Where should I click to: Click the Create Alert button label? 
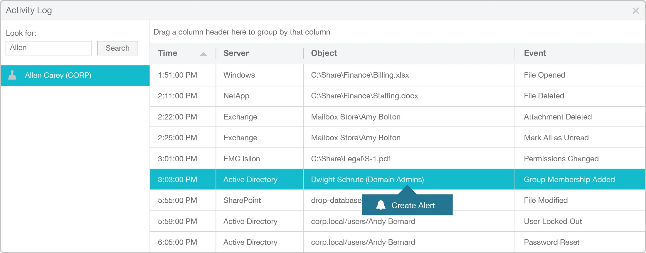pos(413,205)
